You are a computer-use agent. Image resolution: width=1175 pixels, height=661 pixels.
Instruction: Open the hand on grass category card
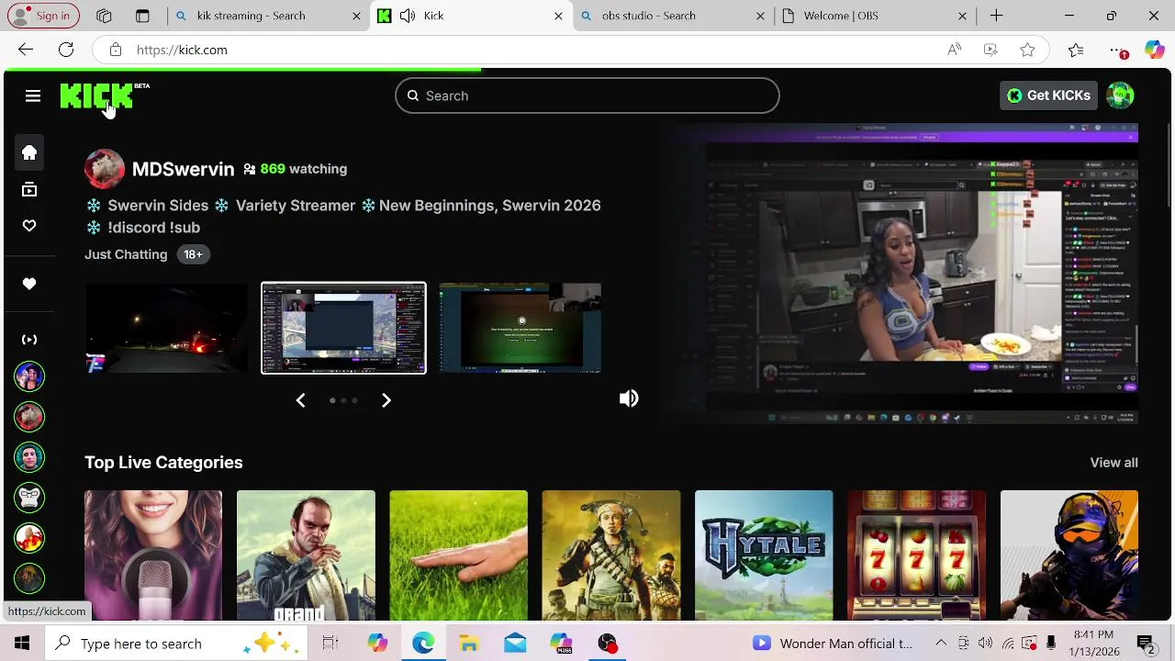pyautogui.click(x=458, y=555)
